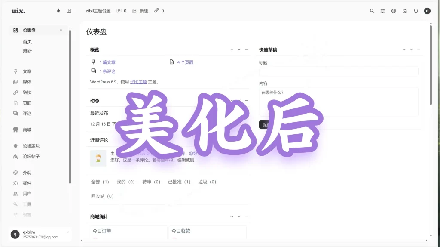This screenshot has width=440, height=247.
Task: Select 垃圾 (0) comments filter
Action: pyautogui.click(x=207, y=182)
